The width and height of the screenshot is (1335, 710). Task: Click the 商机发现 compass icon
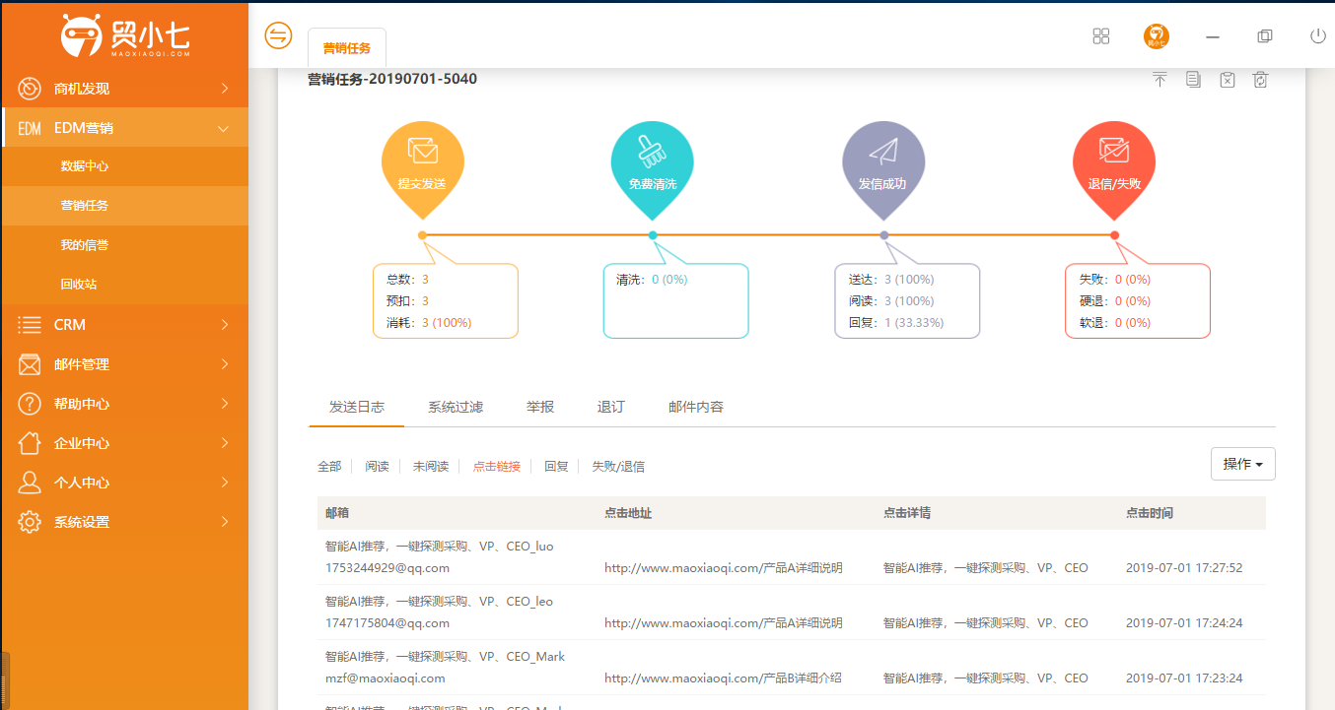coord(30,89)
